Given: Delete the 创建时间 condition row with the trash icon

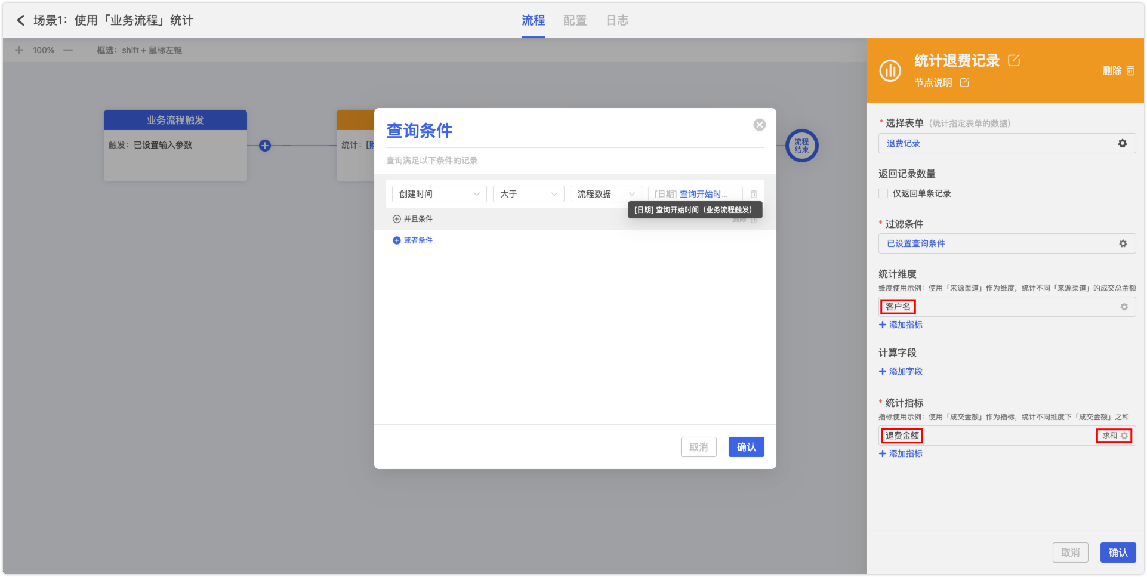Looking at the screenshot, I should point(753,194).
